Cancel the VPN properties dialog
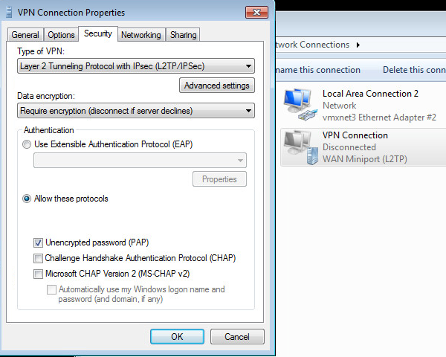 237,337
